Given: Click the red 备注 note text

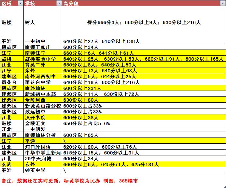Looking at the screenshot, I should pyautogui.click(x=70, y=181).
